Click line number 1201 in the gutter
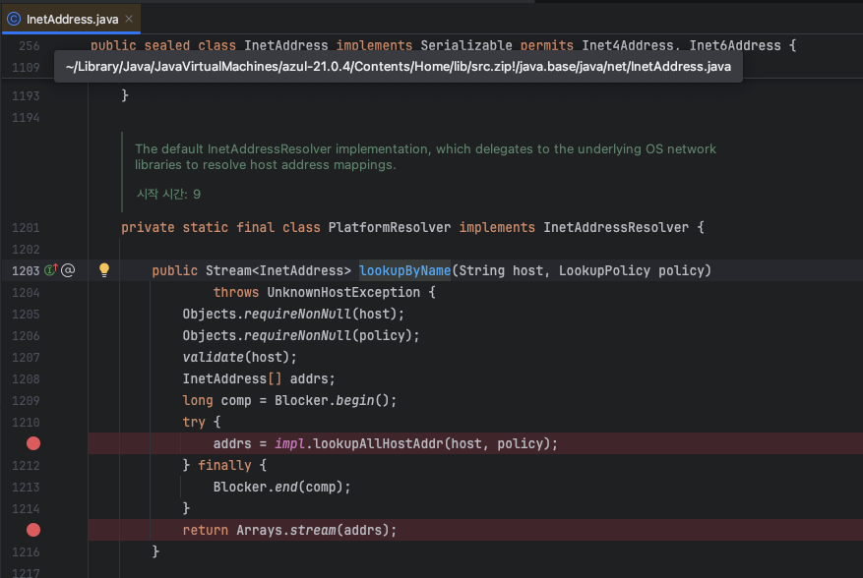This screenshot has width=863, height=578. [x=26, y=228]
